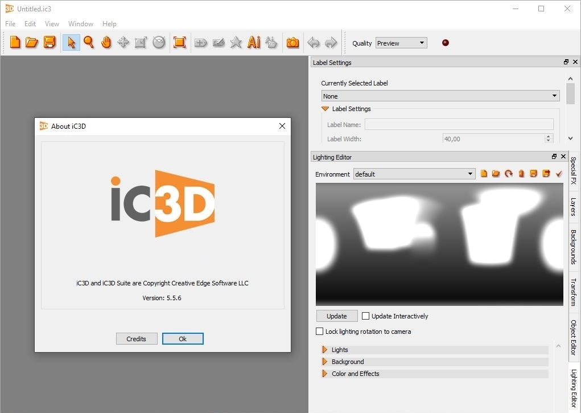Select the Scale tool icon

coord(141,42)
